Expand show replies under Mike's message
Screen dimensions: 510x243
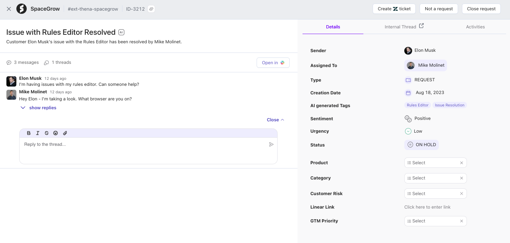point(38,108)
